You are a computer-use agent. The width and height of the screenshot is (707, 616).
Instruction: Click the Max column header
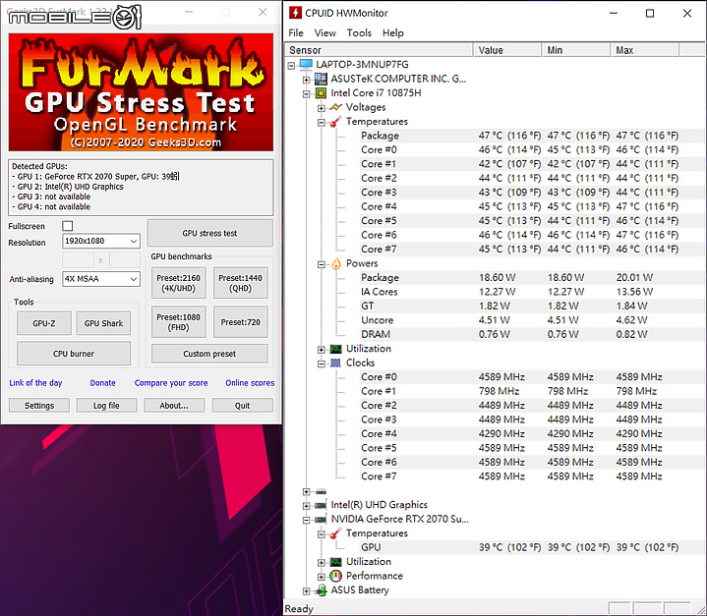(x=645, y=50)
